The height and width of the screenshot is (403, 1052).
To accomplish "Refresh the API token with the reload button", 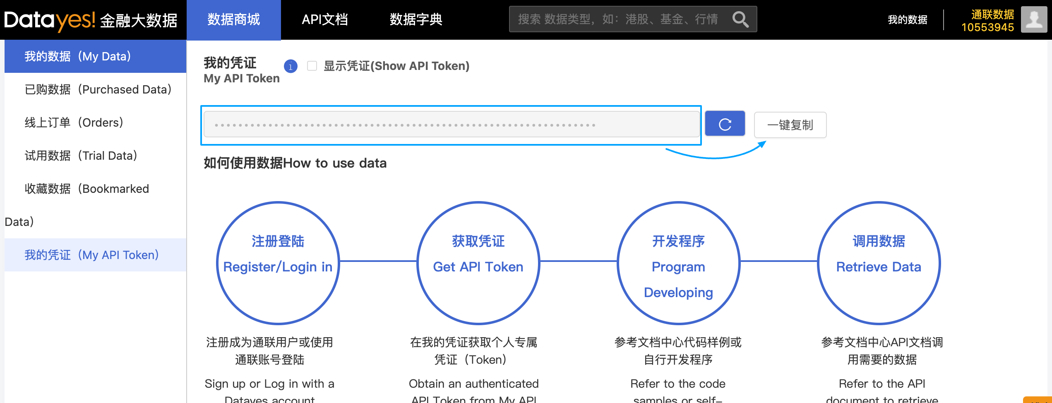I will (x=725, y=124).
